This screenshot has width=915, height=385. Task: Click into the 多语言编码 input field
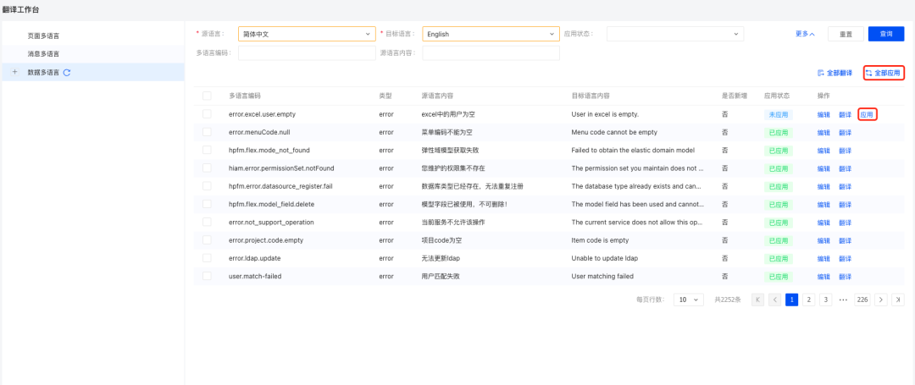[x=307, y=52]
